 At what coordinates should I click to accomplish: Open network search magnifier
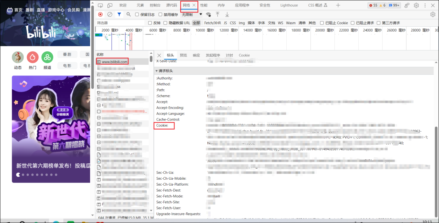tap(128, 15)
